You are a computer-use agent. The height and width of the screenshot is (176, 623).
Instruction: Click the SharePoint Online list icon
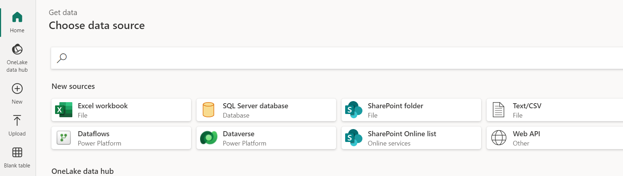pos(353,138)
